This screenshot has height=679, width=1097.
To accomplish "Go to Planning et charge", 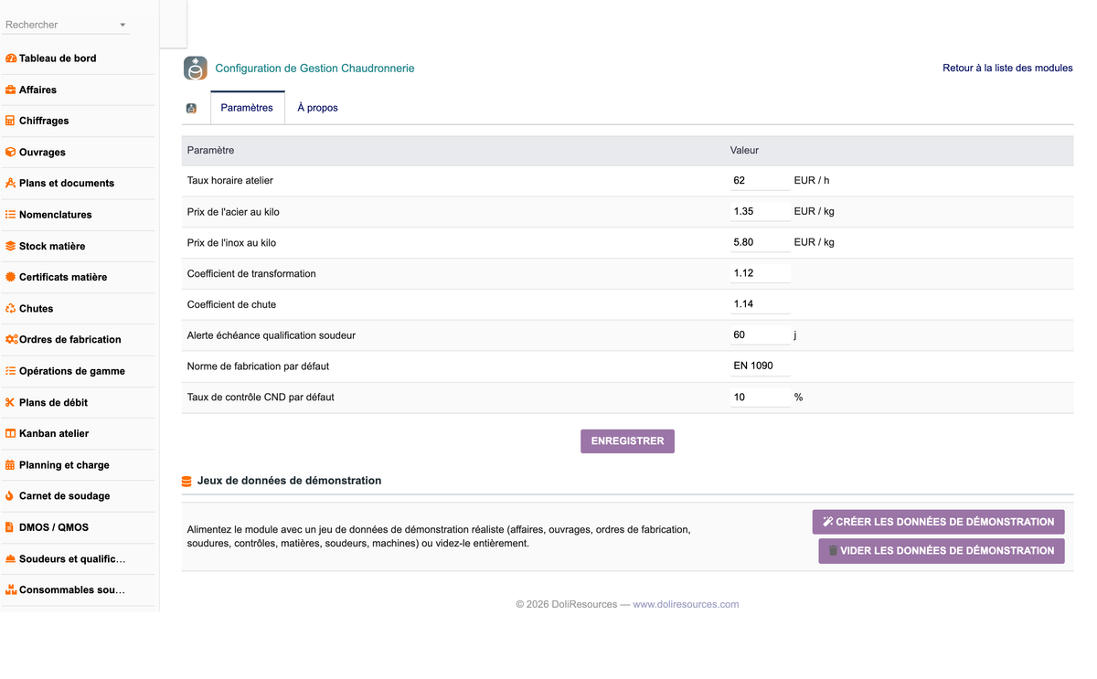I will [64, 464].
